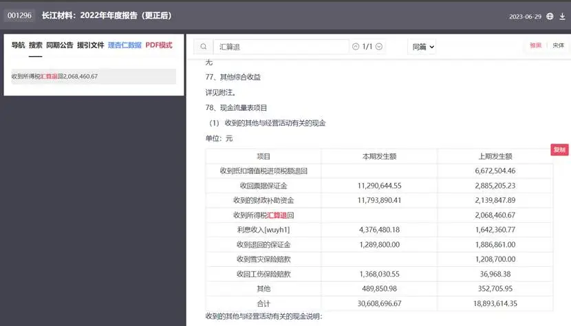The image size is (571, 326).
Task: Click row label 收回票据保证金
Action: tap(263, 186)
